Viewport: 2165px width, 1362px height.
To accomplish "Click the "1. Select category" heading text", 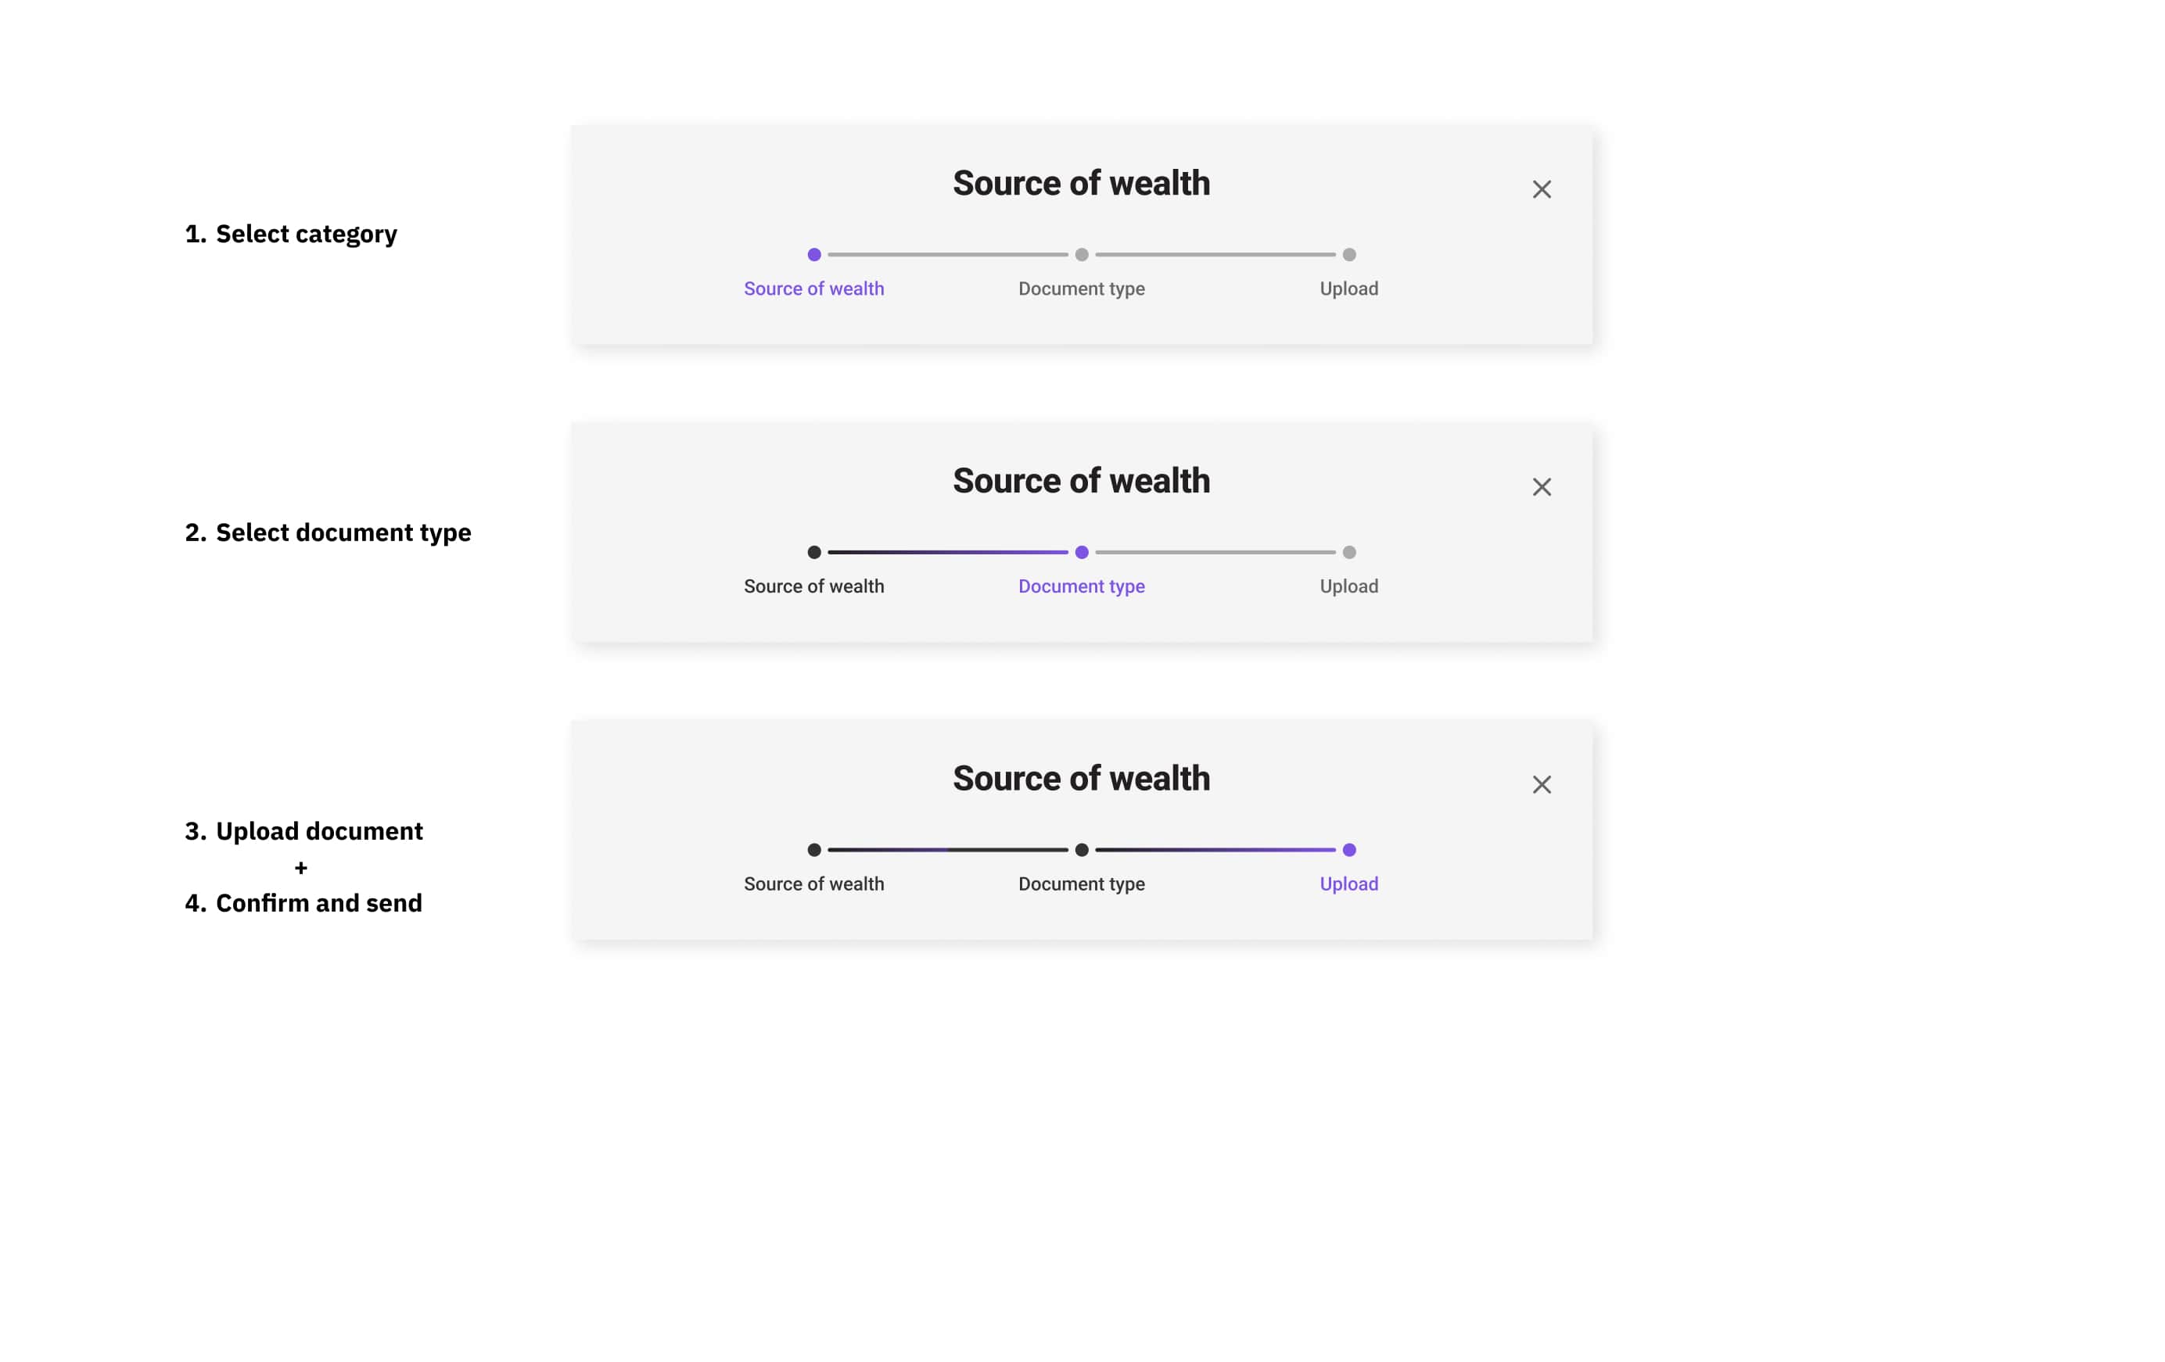I will [x=291, y=235].
